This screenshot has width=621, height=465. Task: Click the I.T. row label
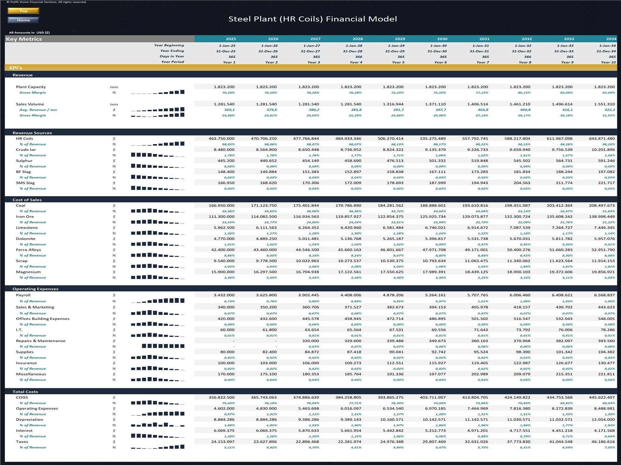[19, 330]
